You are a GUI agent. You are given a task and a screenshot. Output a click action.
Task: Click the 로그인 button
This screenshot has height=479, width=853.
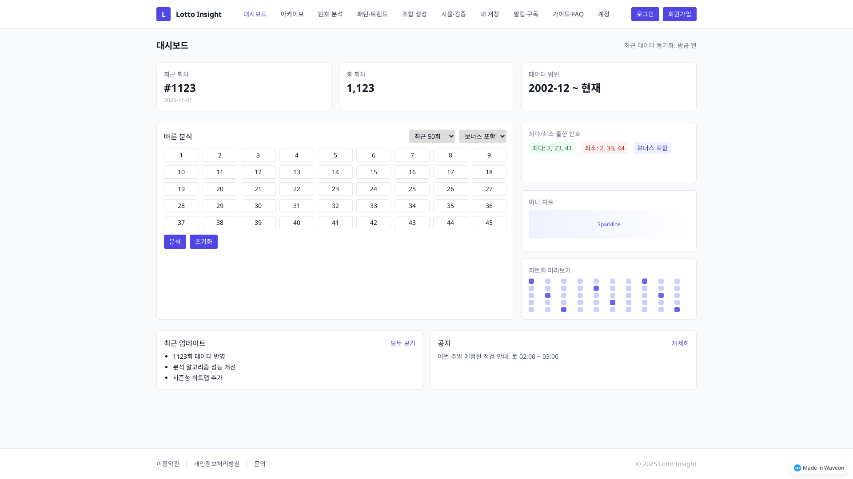pyautogui.click(x=645, y=14)
